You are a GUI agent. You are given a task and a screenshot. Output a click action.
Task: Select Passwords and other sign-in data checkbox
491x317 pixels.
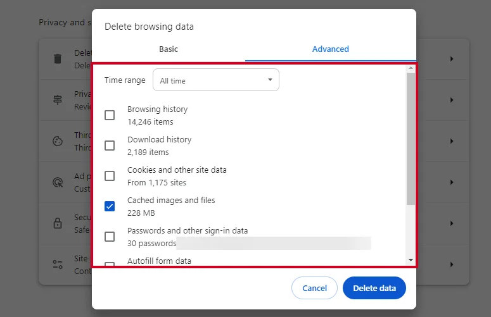(x=110, y=237)
